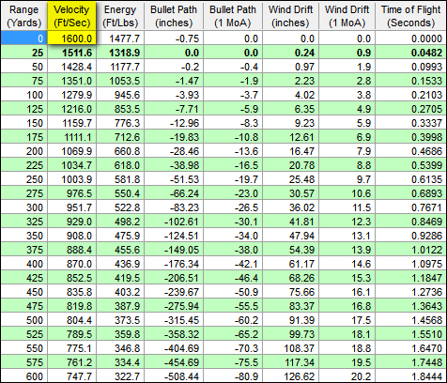
Task: Click the bold 25 yard range cell
Action: pos(24,53)
